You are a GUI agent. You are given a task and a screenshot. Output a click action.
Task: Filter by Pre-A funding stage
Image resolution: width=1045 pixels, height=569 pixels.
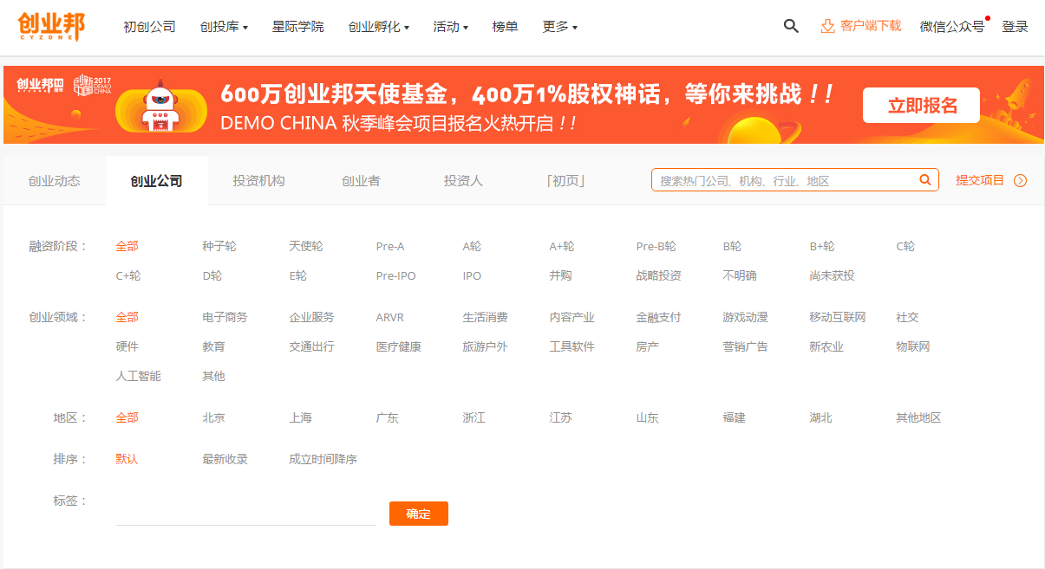(390, 246)
